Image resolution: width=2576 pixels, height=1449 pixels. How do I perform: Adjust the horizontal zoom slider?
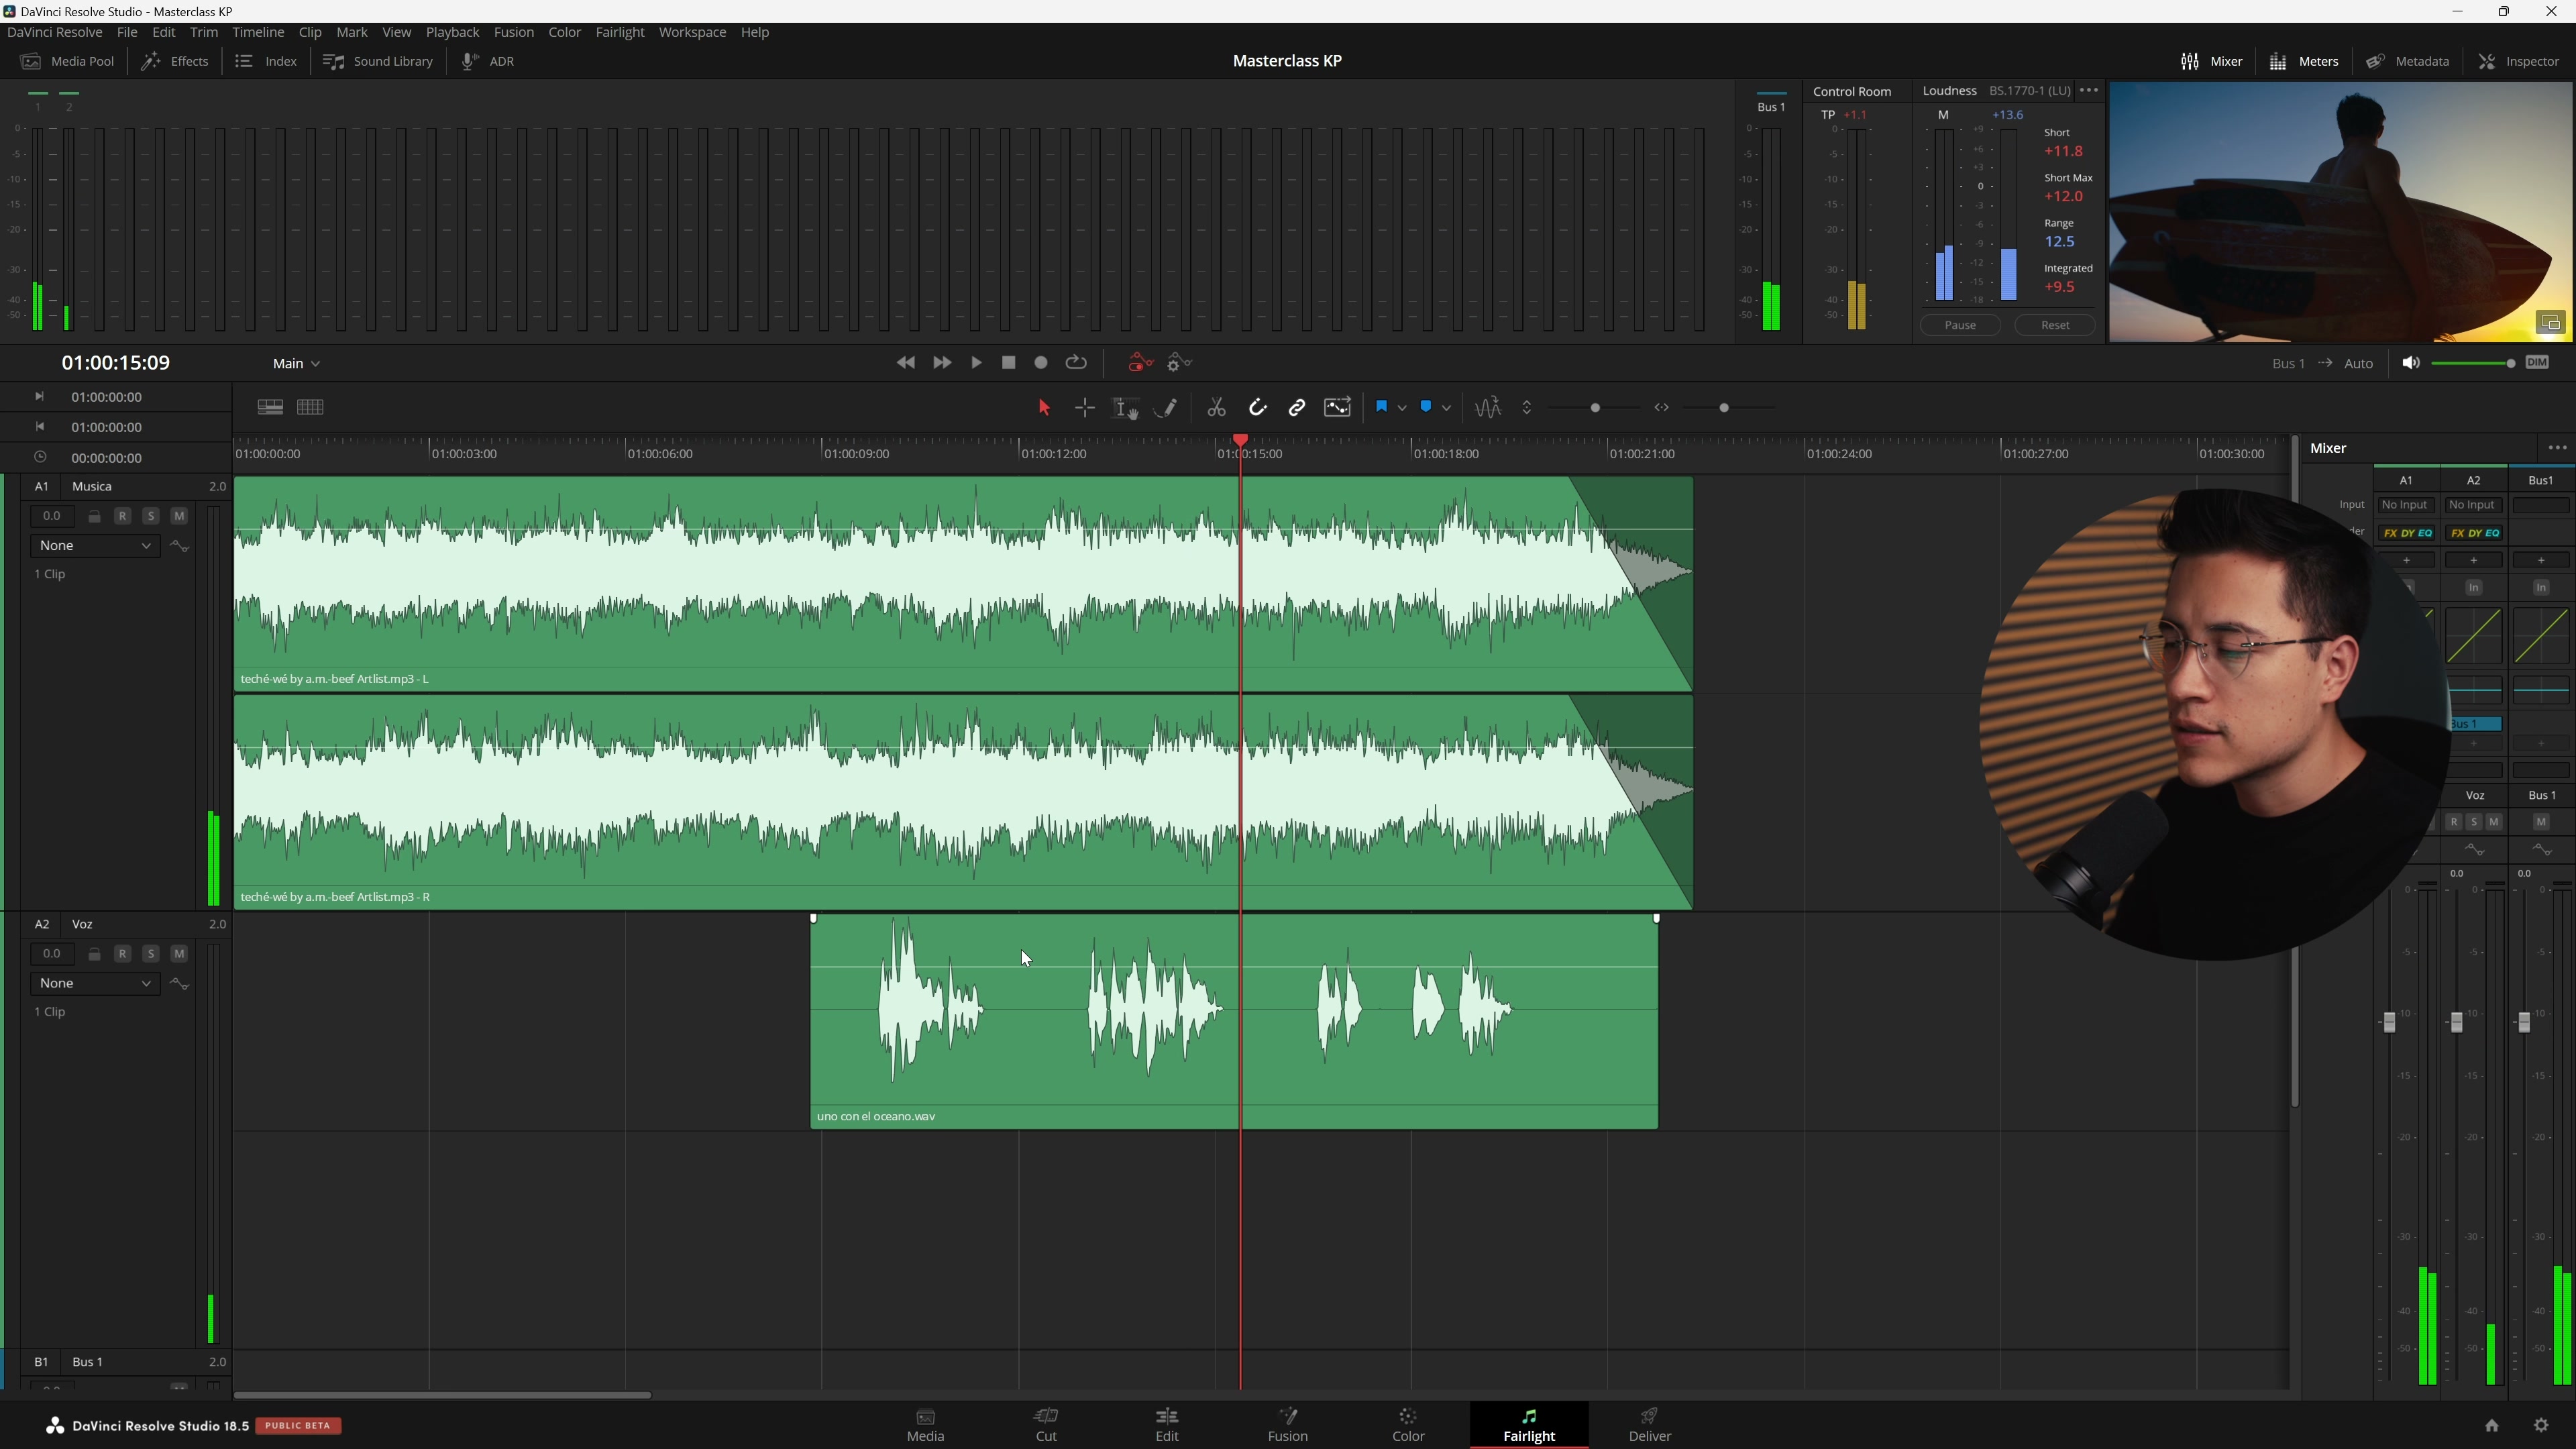pos(1725,408)
